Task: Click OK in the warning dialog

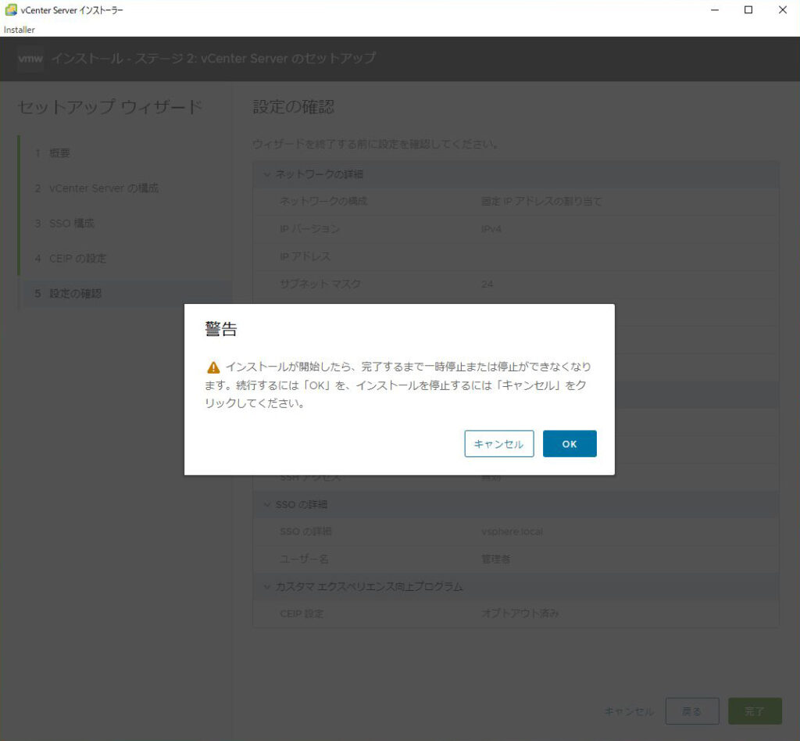Action: pos(570,443)
